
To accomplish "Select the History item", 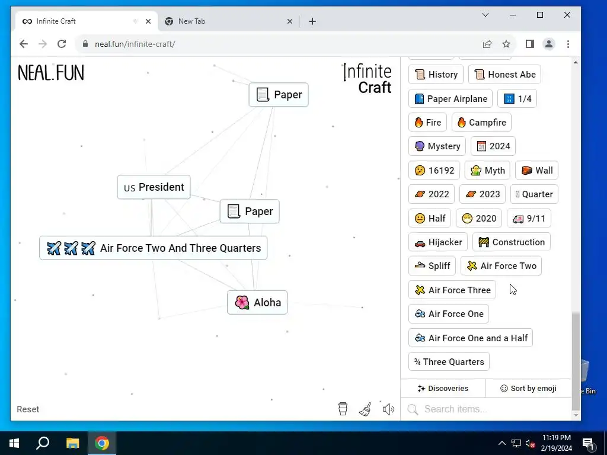I will pyautogui.click(x=436, y=74).
